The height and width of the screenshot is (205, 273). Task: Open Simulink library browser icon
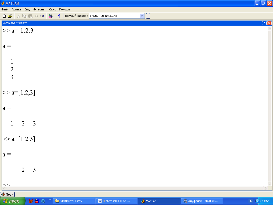[x=51, y=16]
